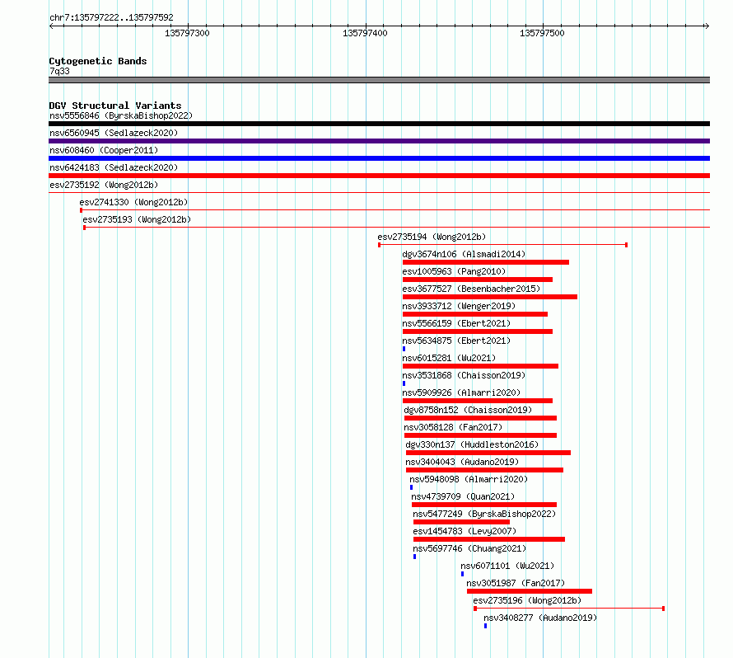Image resolution: width=733 pixels, height=658 pixels.
Task: Open variant nsv6560945 (Sedlazeck2020) label
Action: coord(114,133)
